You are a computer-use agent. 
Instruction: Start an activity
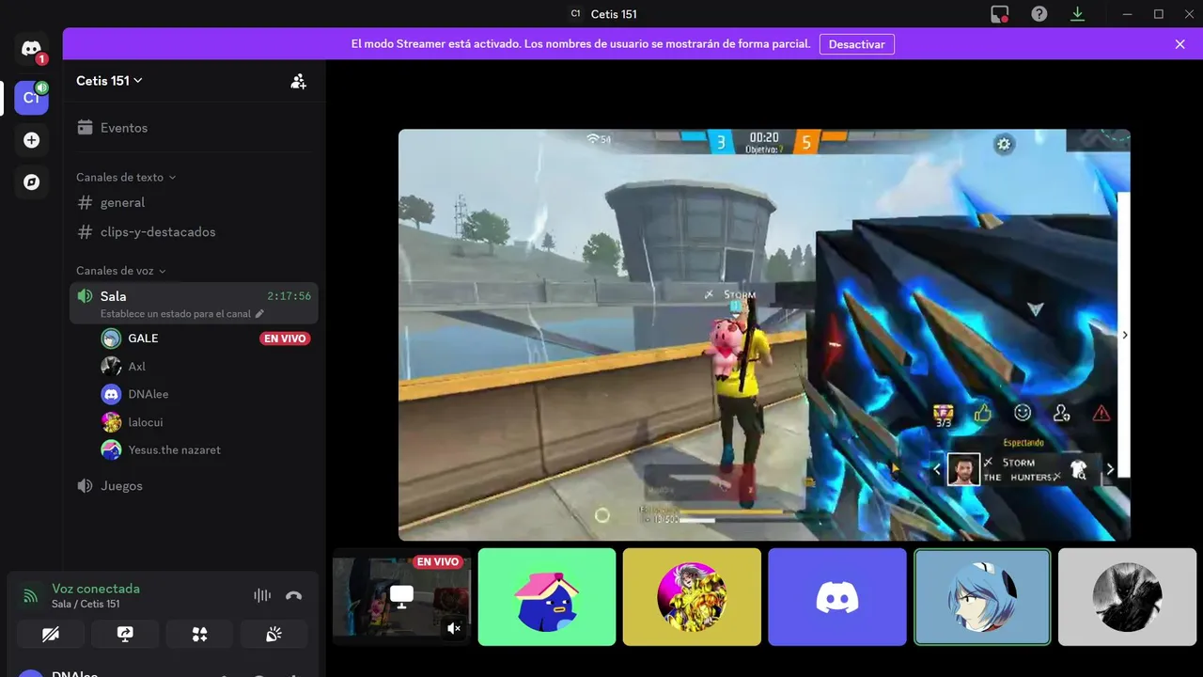click(x=199, y=635)
